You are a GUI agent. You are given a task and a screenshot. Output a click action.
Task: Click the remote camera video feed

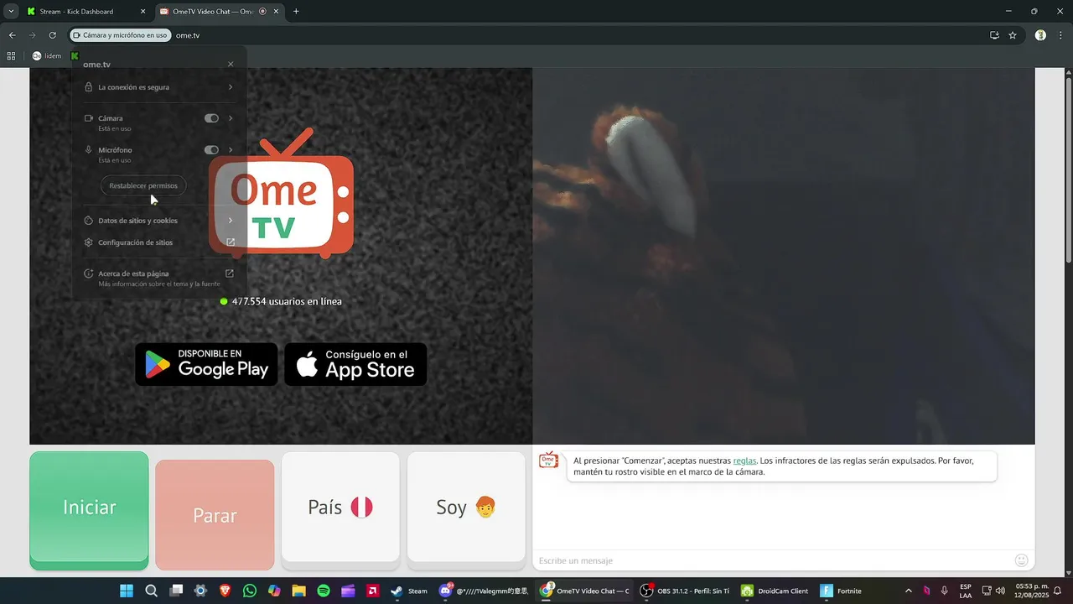pyautogui.click(x=784, y=256)
